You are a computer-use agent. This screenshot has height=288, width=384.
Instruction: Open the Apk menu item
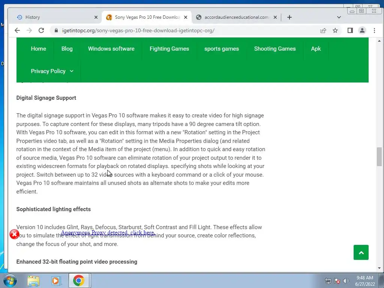click(x=316, y=49)
